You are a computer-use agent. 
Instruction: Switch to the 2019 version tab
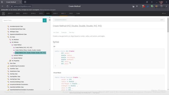coord(41,13)
